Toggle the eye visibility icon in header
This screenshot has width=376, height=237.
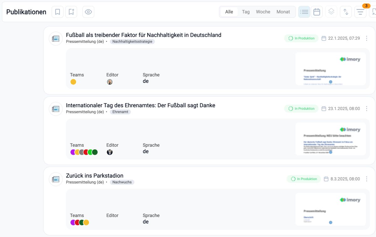pos(88,12)
